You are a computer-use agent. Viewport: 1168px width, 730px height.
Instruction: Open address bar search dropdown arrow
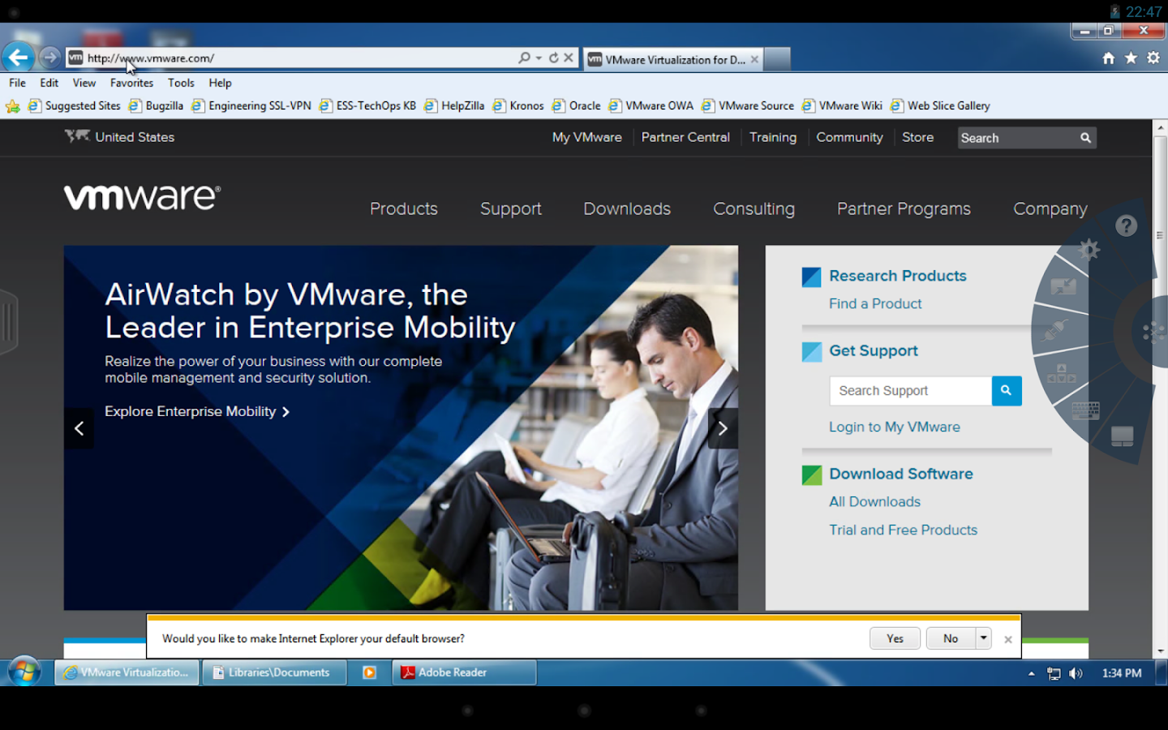[x=539, y=58]
